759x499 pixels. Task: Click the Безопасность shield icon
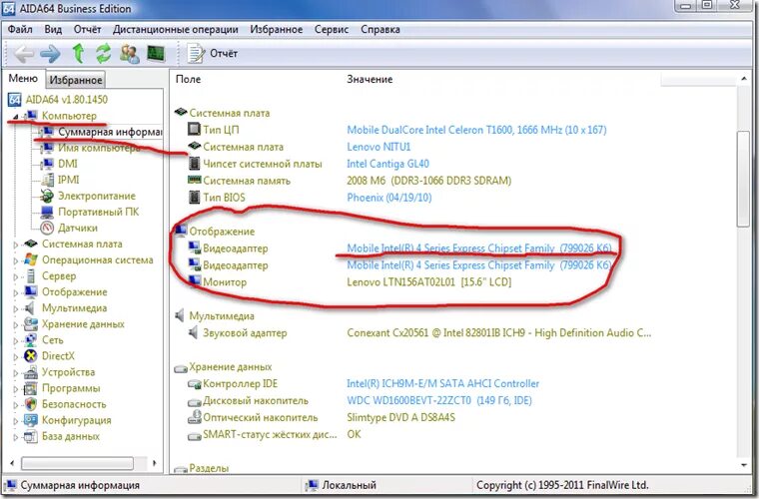tap(31, 404)
